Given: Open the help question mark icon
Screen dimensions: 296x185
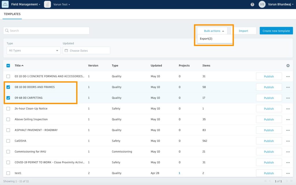Looking at the screenshot, I should [252, 4].
